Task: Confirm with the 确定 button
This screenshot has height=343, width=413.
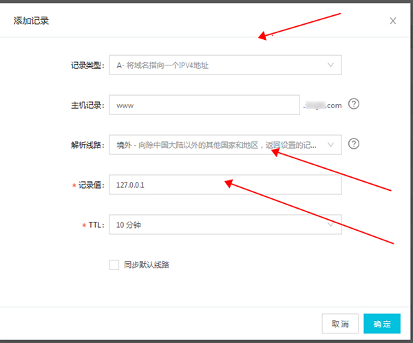Action: [382, 324]
